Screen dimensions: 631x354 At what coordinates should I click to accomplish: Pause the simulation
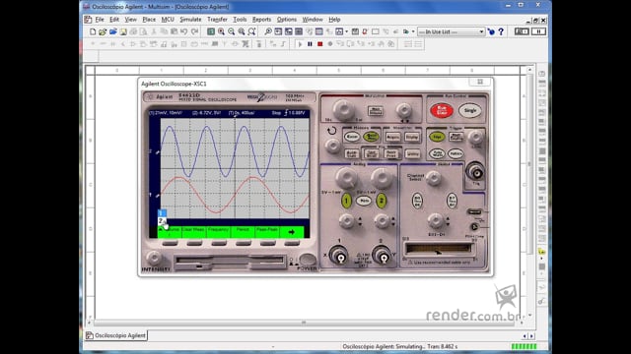[x=310, y=44]
